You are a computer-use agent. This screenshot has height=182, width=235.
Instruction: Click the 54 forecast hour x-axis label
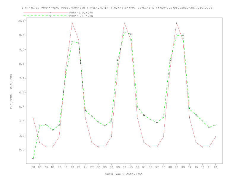point(150,167)
